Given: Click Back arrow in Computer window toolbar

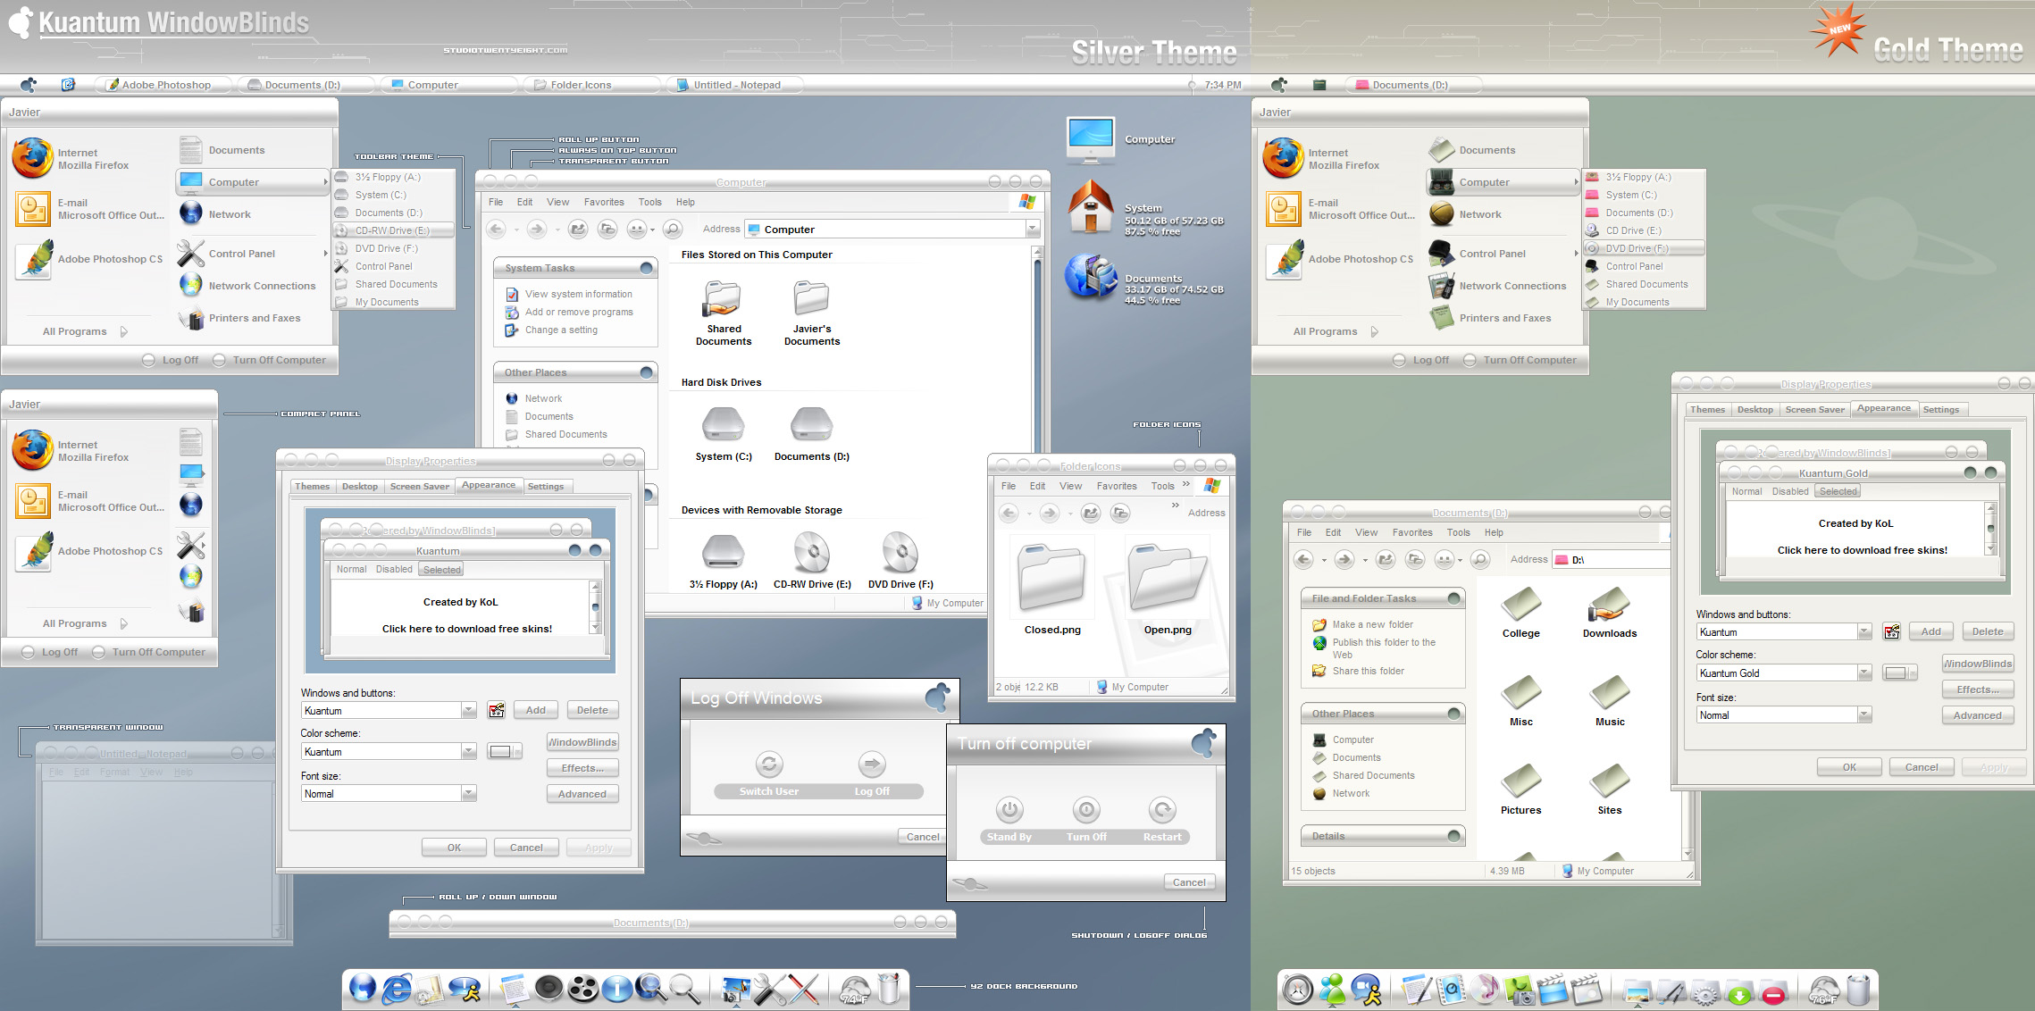Looking at the screenshot, I should pos(497,230).
